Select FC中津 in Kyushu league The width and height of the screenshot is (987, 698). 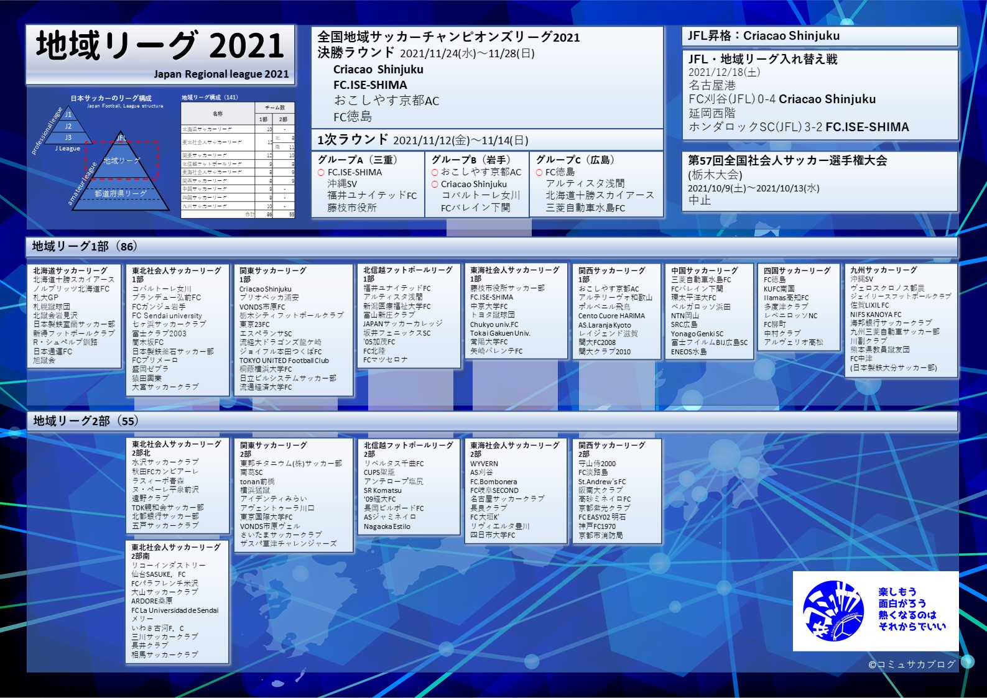tap(861, 359)
